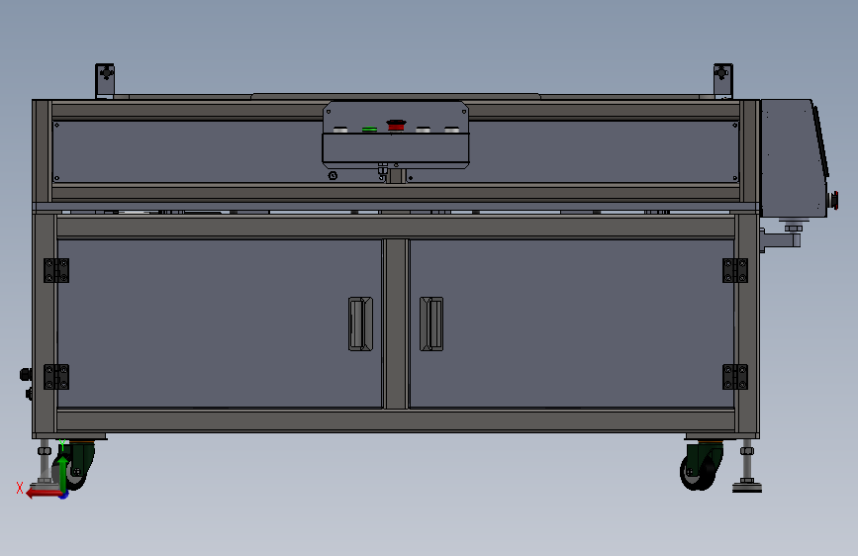Select the side operator enclosure on the right
Screen dimensions: 858x556
794,158
